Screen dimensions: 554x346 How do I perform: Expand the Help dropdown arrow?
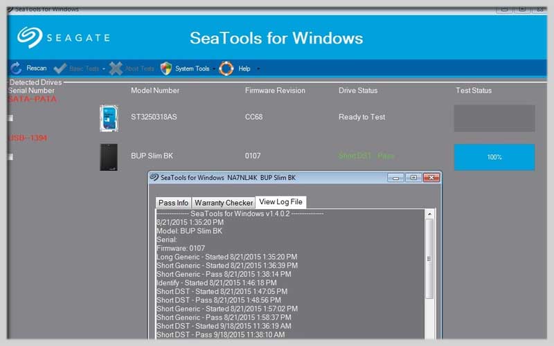coord(258,69)
